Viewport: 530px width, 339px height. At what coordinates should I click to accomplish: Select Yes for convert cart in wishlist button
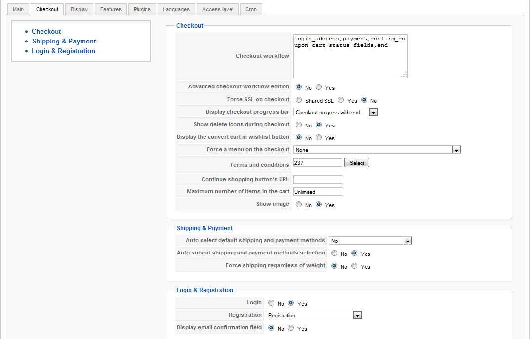tap(319, 138)
